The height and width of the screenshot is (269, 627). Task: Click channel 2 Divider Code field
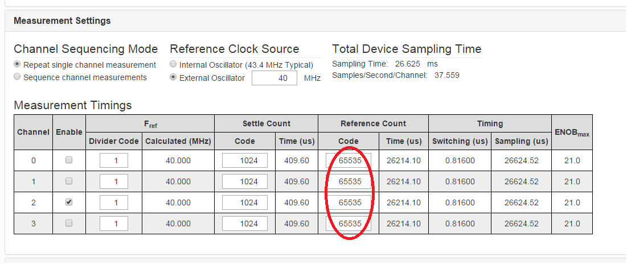coord(114,202)
